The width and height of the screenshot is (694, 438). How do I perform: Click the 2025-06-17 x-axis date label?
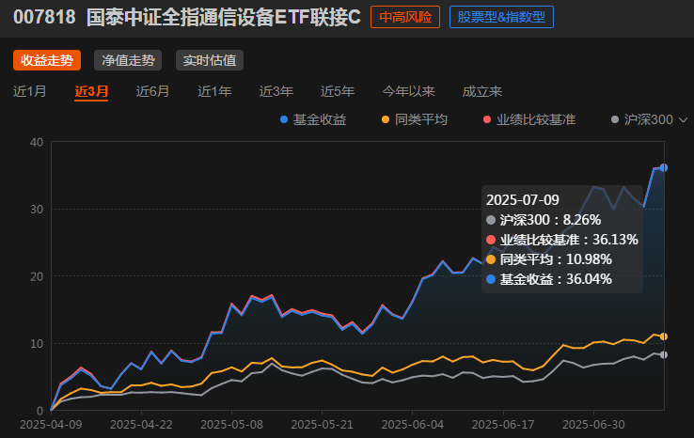tap(503, 424)
